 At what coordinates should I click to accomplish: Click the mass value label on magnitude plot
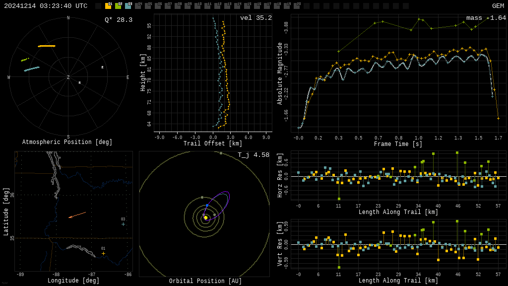click(x=486, y=18)
